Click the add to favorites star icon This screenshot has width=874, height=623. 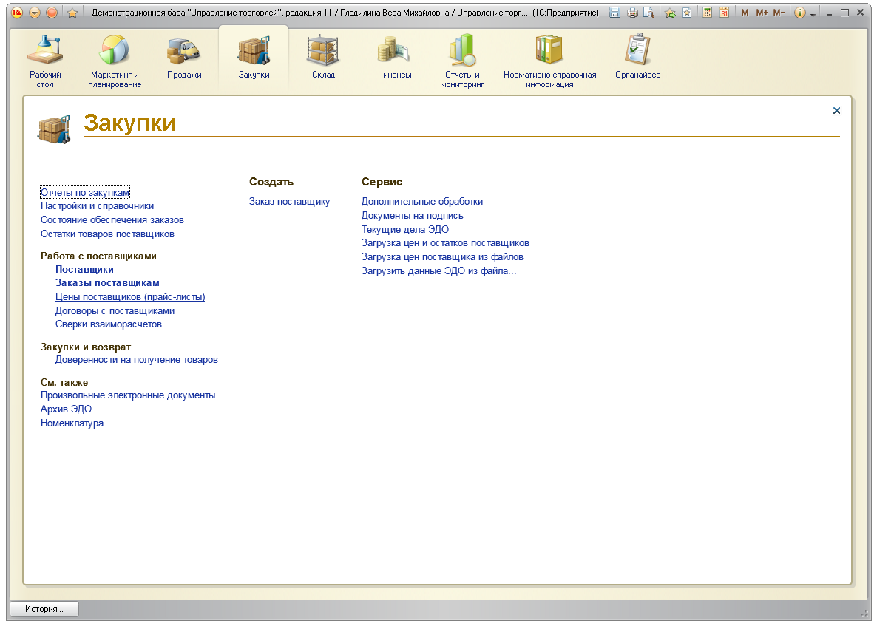point(670,13)
